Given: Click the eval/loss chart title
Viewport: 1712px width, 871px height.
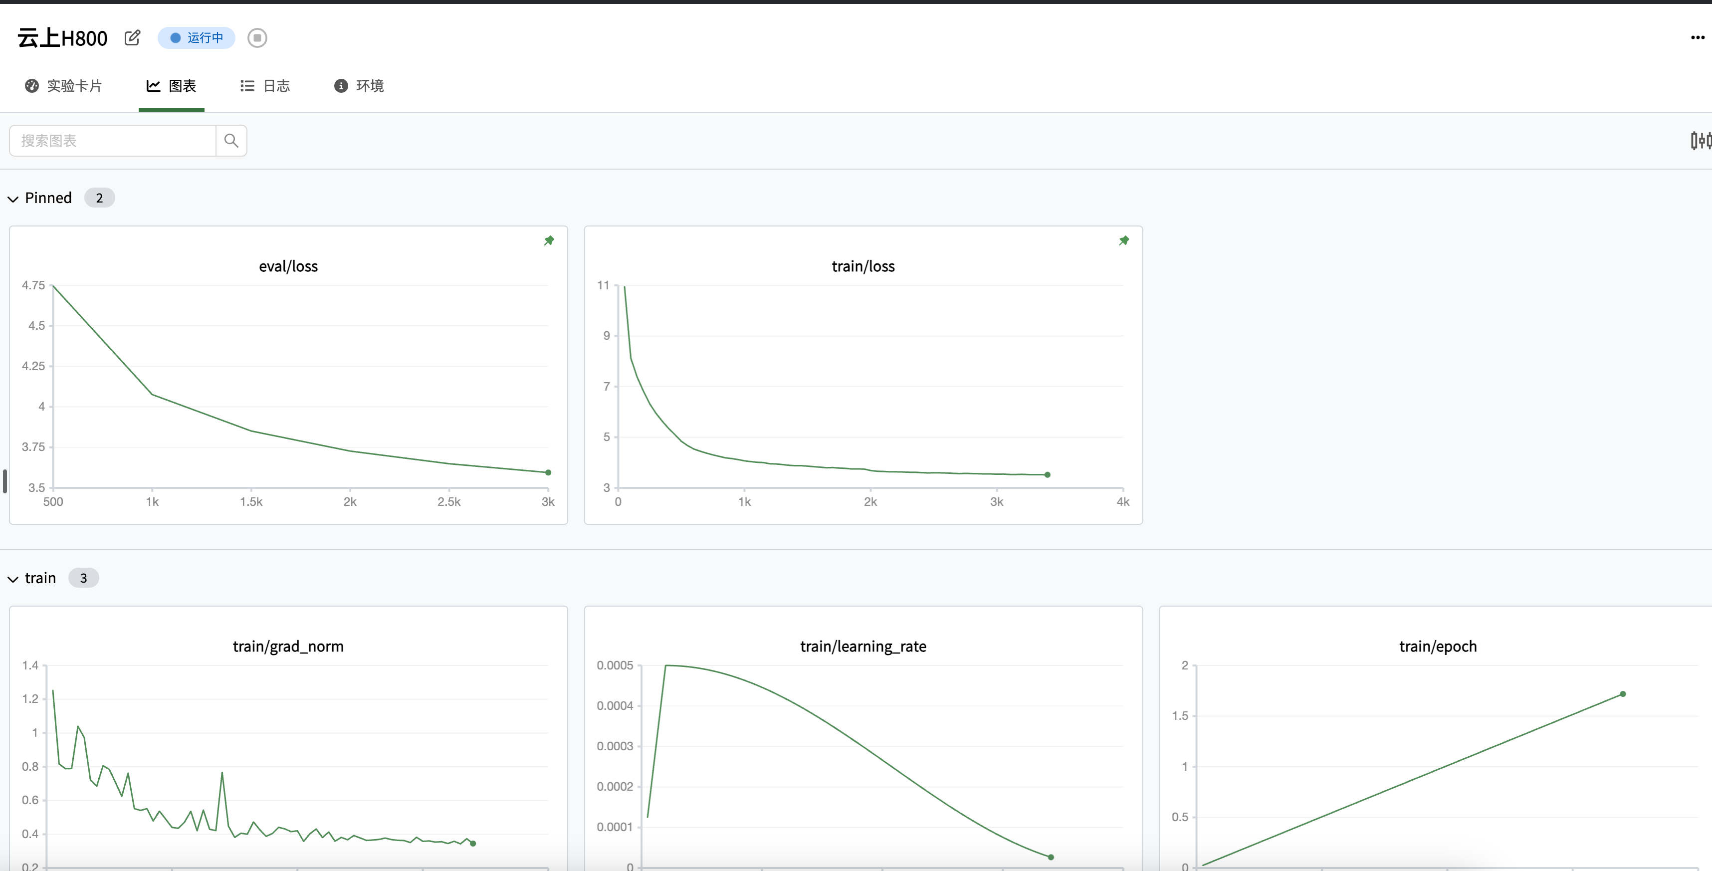Looking at the screenshot, I should (288, 266).
